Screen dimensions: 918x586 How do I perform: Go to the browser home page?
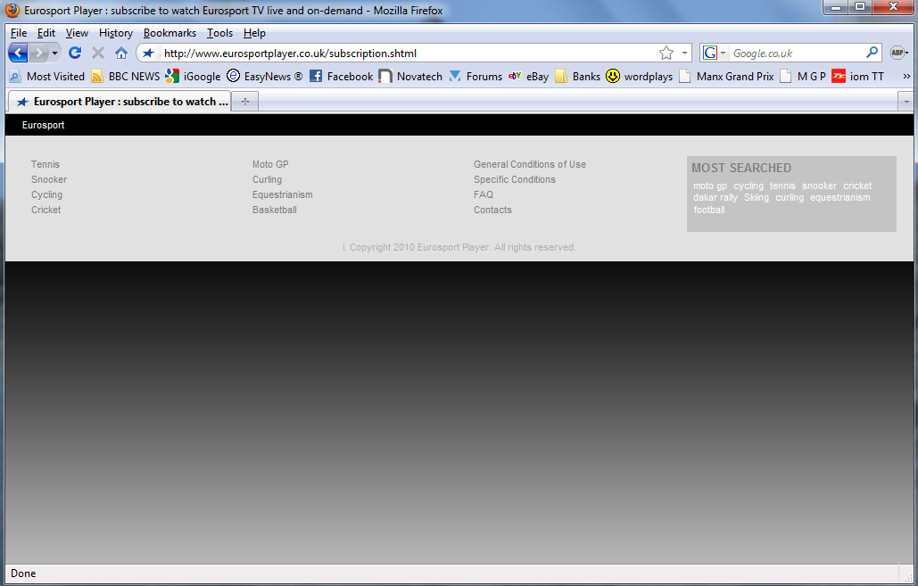point(120,53)
